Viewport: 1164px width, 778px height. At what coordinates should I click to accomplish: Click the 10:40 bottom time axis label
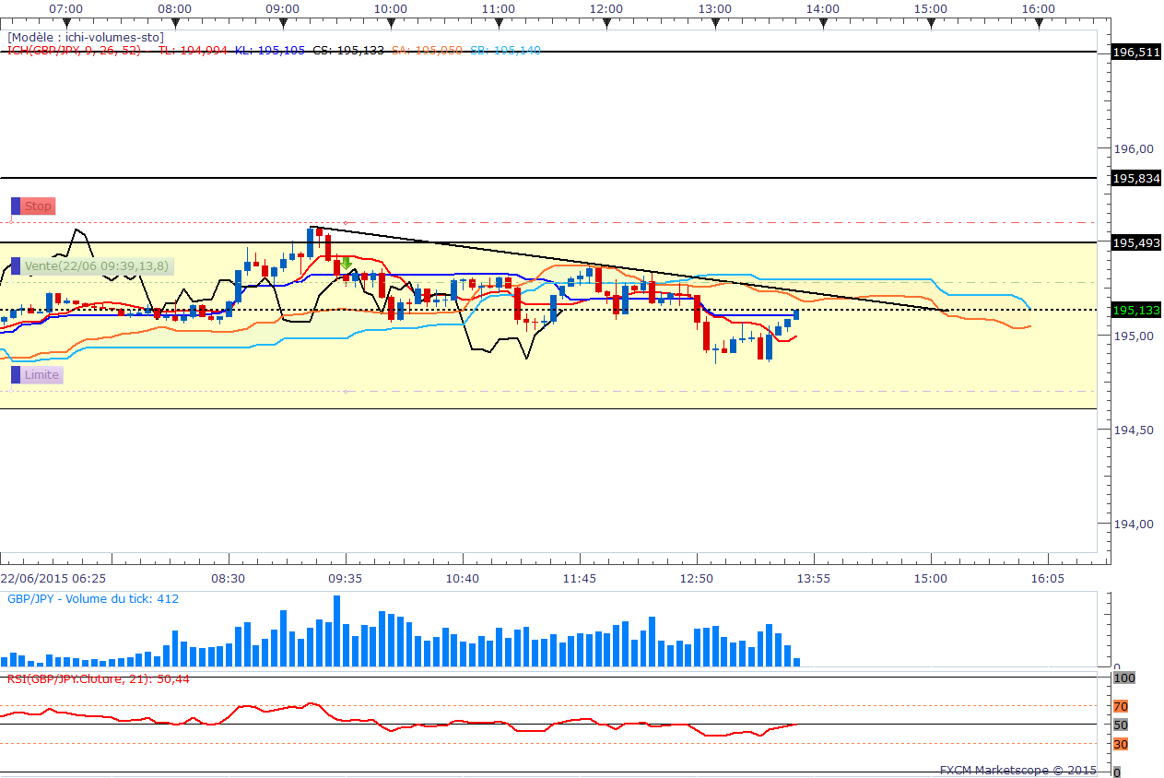(x=462, y=579)
